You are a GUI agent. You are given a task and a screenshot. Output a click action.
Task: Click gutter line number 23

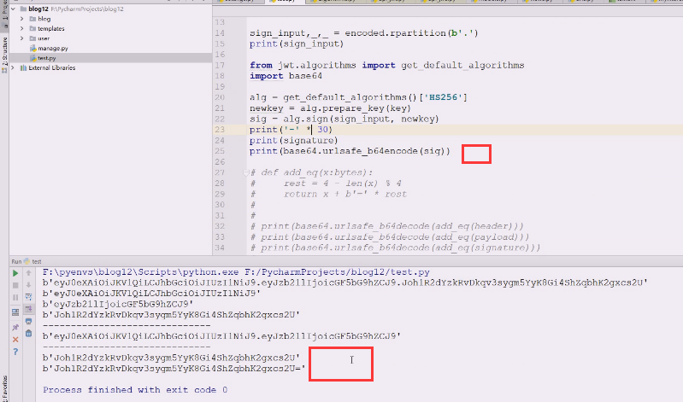[220, 130]
